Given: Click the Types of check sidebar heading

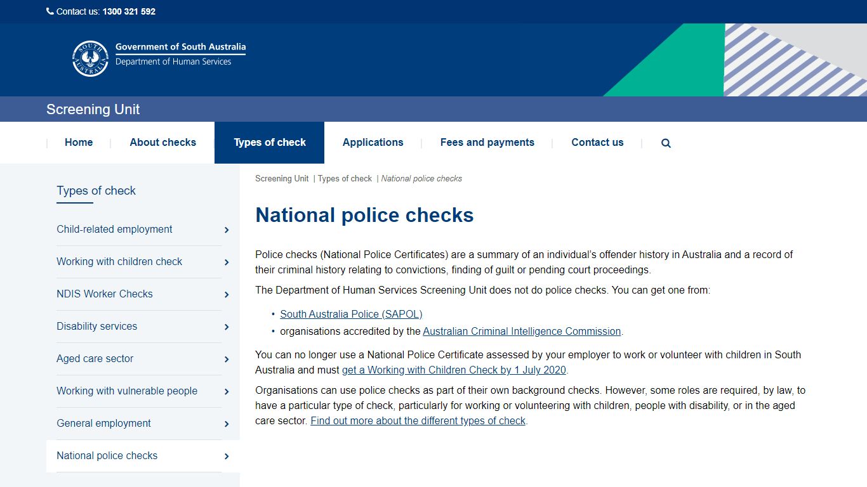Looking at the screenshot, I should point(96,191).
